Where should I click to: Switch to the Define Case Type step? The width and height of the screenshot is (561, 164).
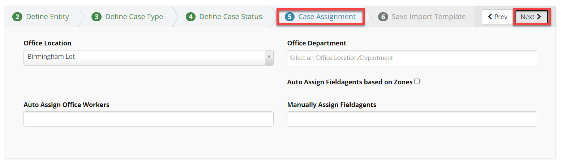[x=134, y=17]
